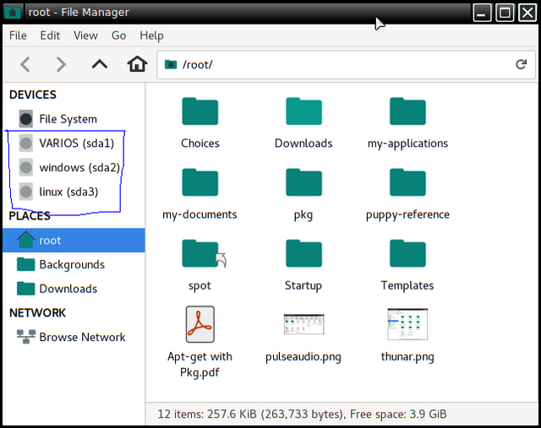Close the File Manager window
Image resolution: width=541 pixels, height=428 pixels.
(x=527, y=13)
